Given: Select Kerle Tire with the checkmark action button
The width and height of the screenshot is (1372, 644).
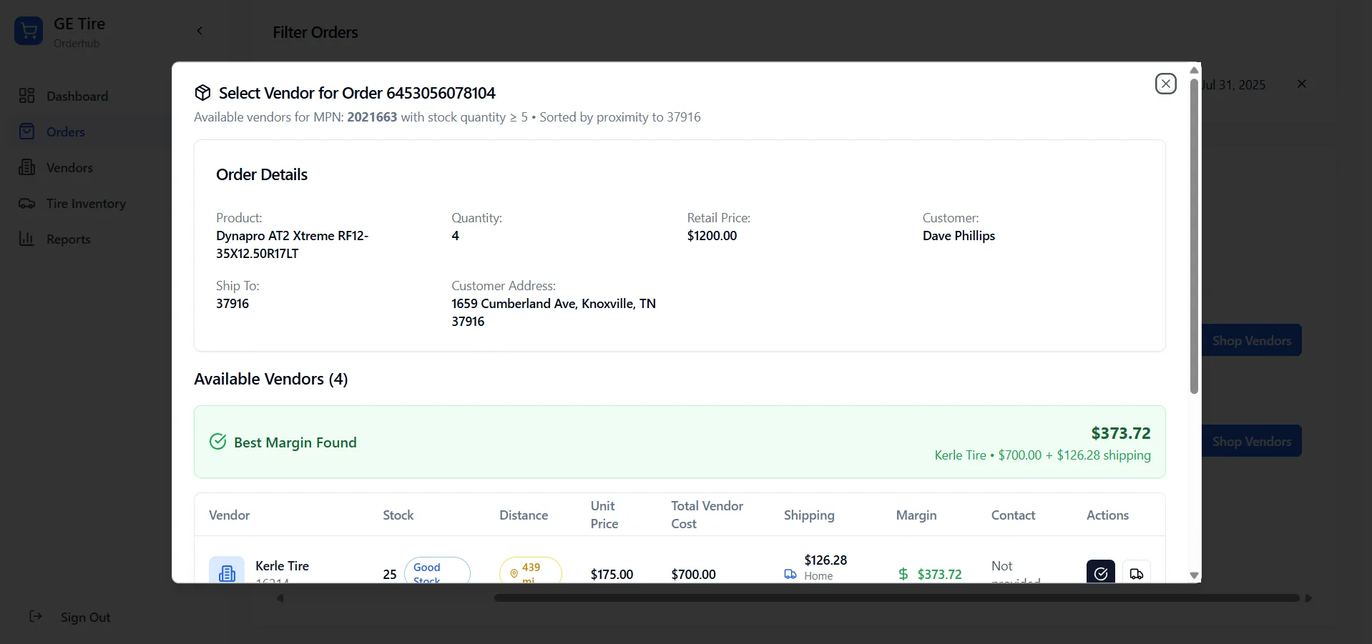Looking at the screenshot, I should 1100,572.
